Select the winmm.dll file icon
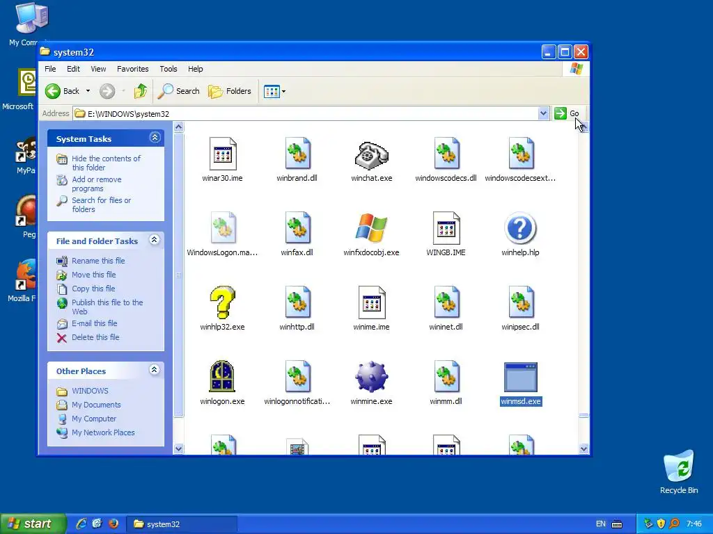Screen dimensions: 713x534 (x=446, y=376)
